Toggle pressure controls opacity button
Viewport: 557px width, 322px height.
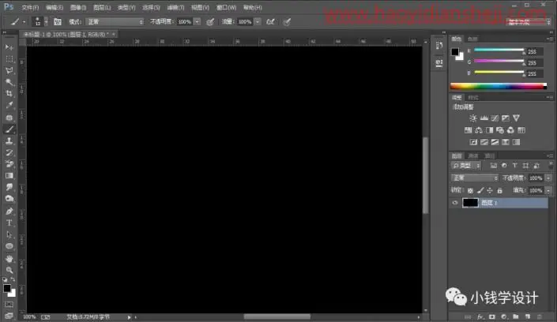pyautogui.click(x=210, y=22)
